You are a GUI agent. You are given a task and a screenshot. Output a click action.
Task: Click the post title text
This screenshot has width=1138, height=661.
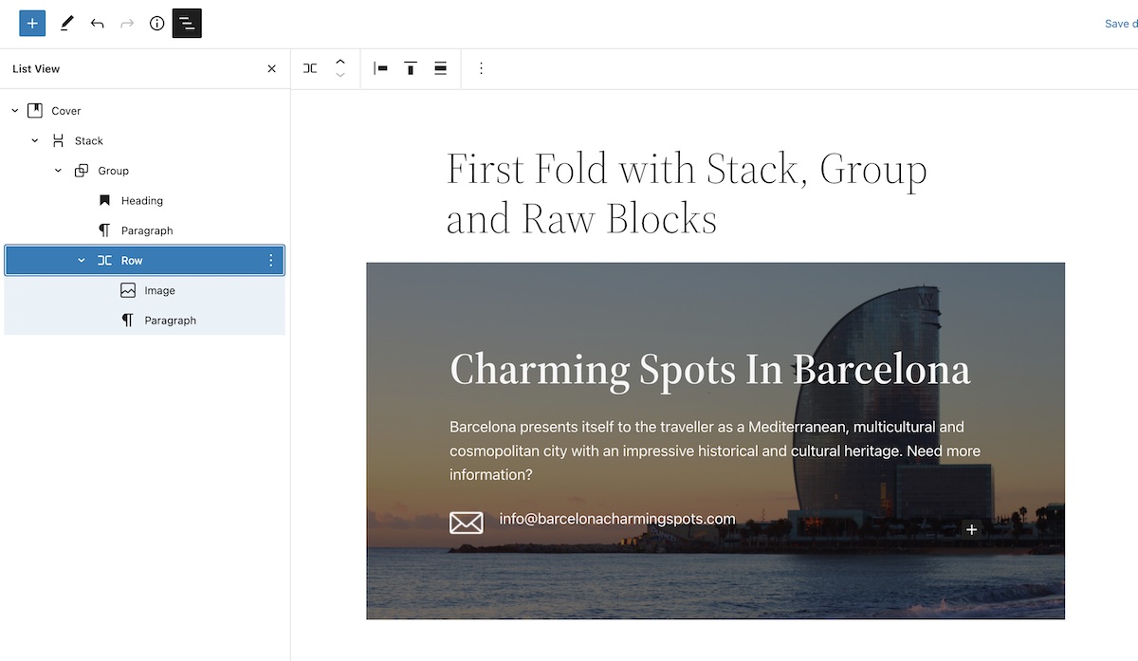[x=687, y=193]
